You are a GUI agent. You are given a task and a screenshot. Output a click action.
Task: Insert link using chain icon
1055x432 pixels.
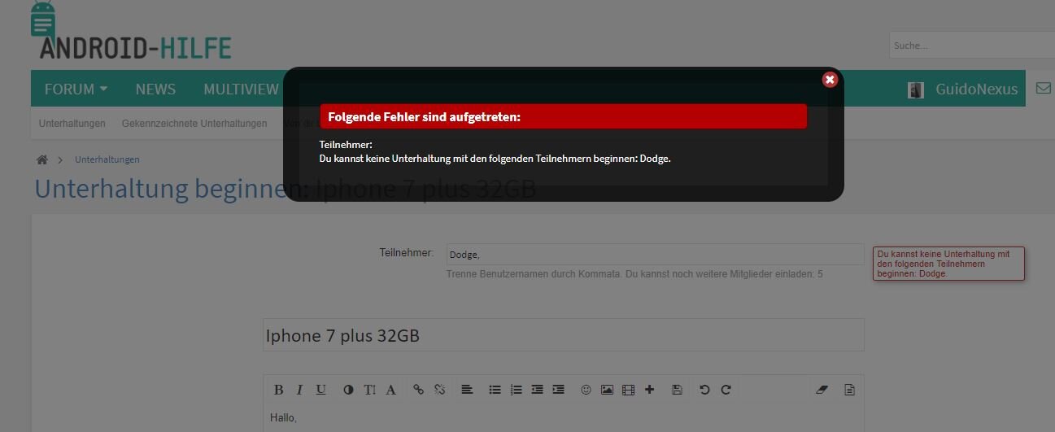pyautogui.click(x=418, y=390)
